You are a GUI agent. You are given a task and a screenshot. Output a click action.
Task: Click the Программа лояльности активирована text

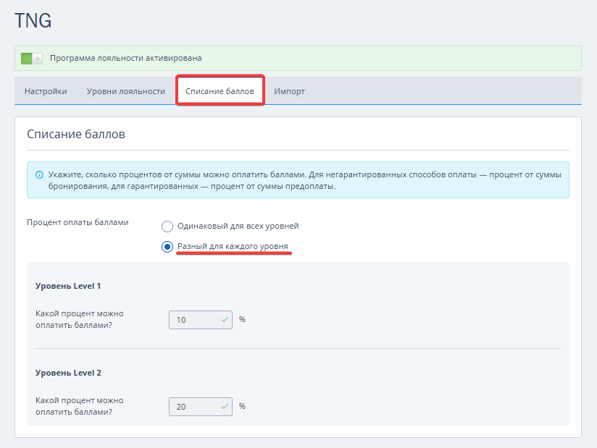click(x=126, y=58)
